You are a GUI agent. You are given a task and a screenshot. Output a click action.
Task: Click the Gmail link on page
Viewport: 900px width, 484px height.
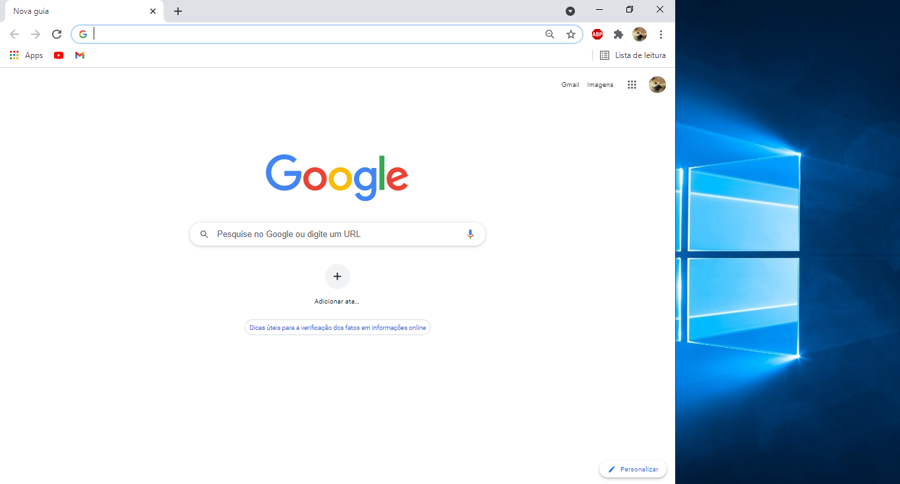(x=570, y=85)
